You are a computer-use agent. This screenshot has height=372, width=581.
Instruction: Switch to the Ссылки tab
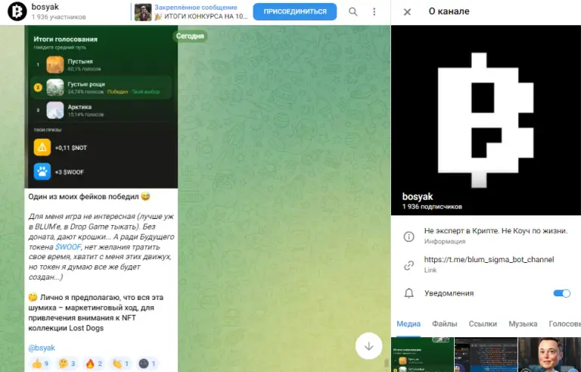tap(483, 324)
